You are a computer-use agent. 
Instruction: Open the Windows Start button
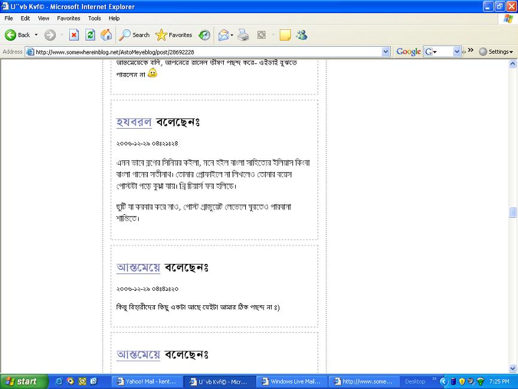[x=24, y=381]
